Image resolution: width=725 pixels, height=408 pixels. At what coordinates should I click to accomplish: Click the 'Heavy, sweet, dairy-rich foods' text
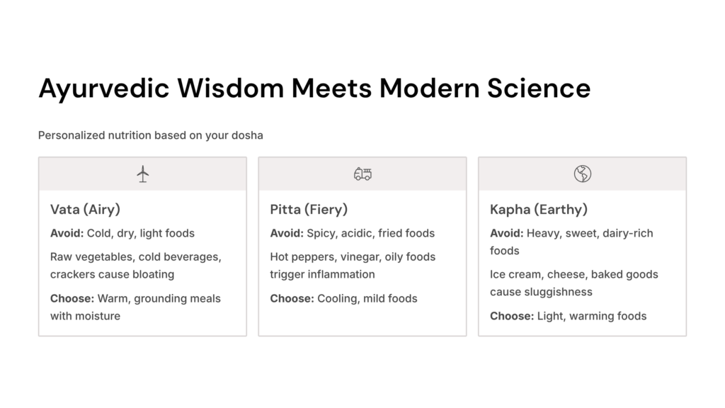pyautogui.click(x=590, y=233)
